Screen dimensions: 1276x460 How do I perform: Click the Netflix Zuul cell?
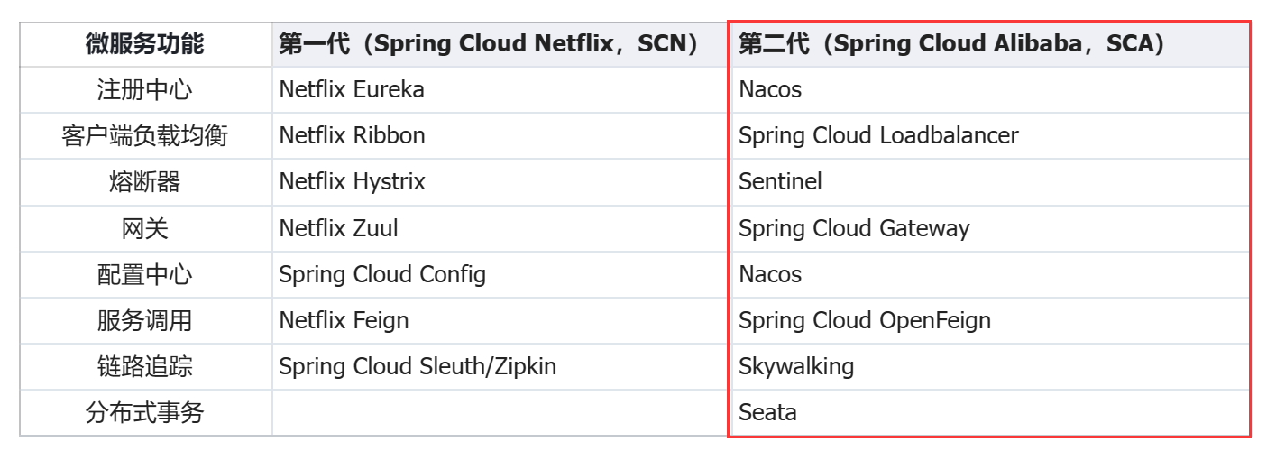click(501, 228)
